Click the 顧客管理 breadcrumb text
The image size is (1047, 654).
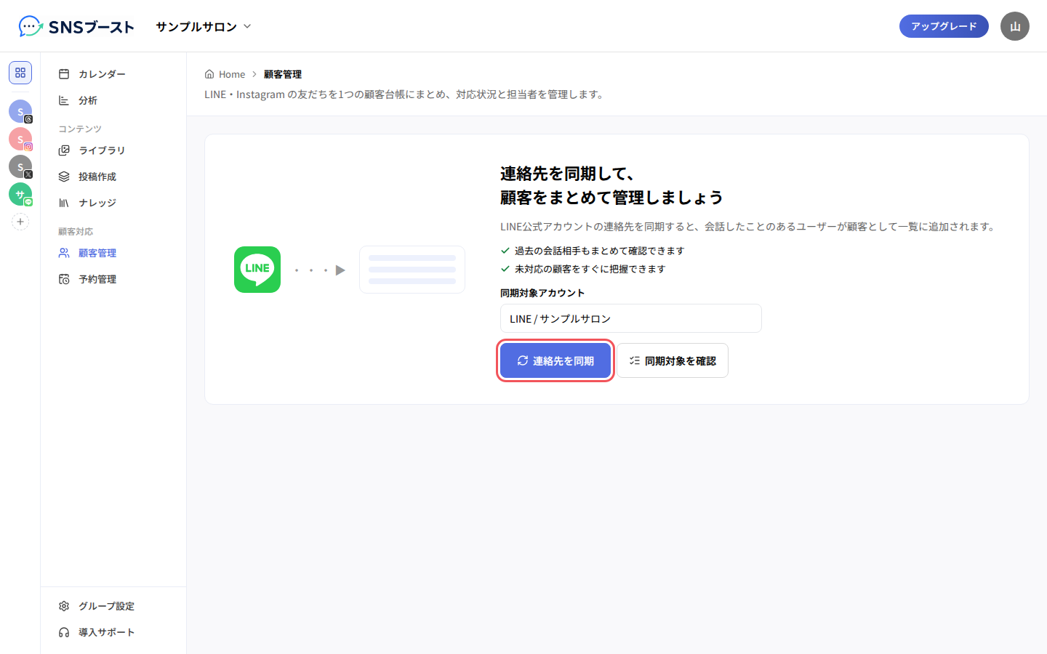(283, 74)
